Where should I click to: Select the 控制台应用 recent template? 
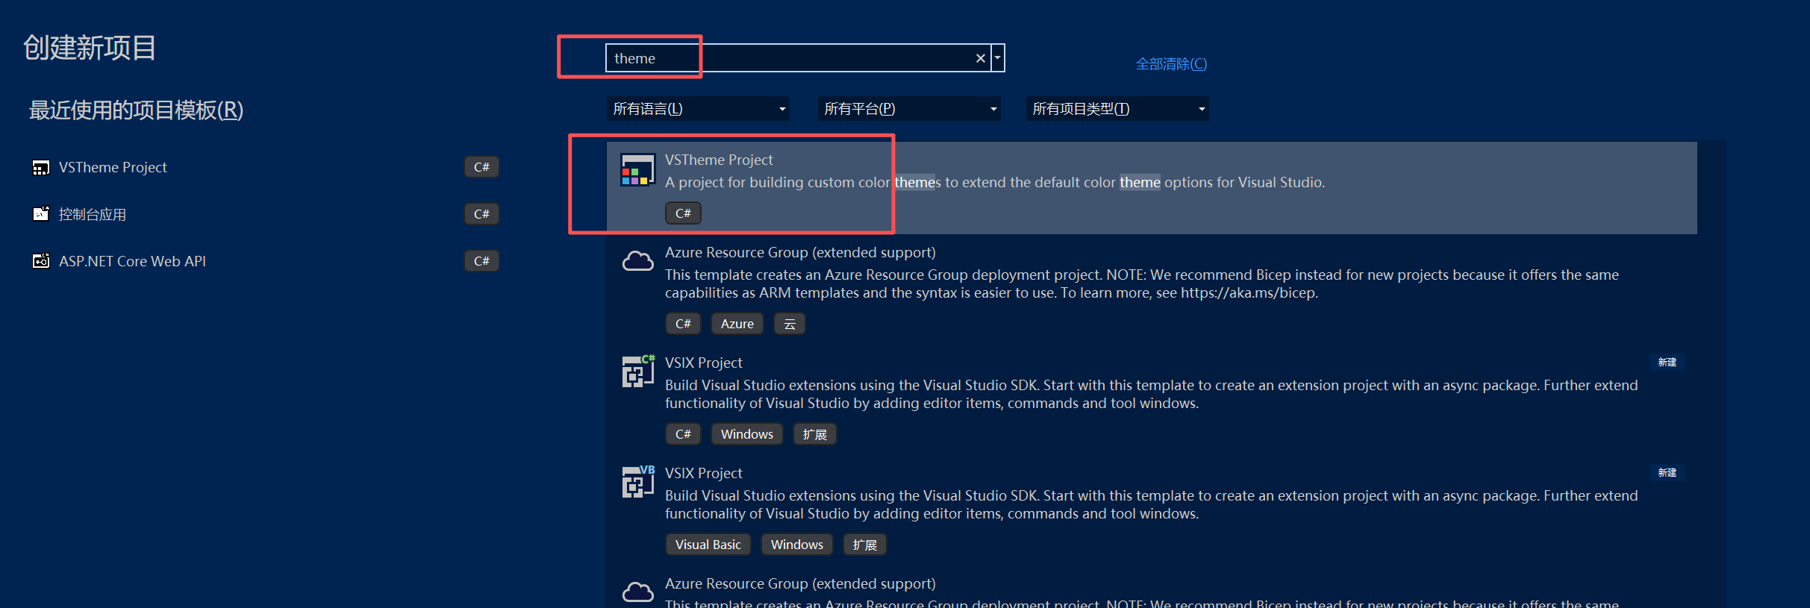pos(265,214)
